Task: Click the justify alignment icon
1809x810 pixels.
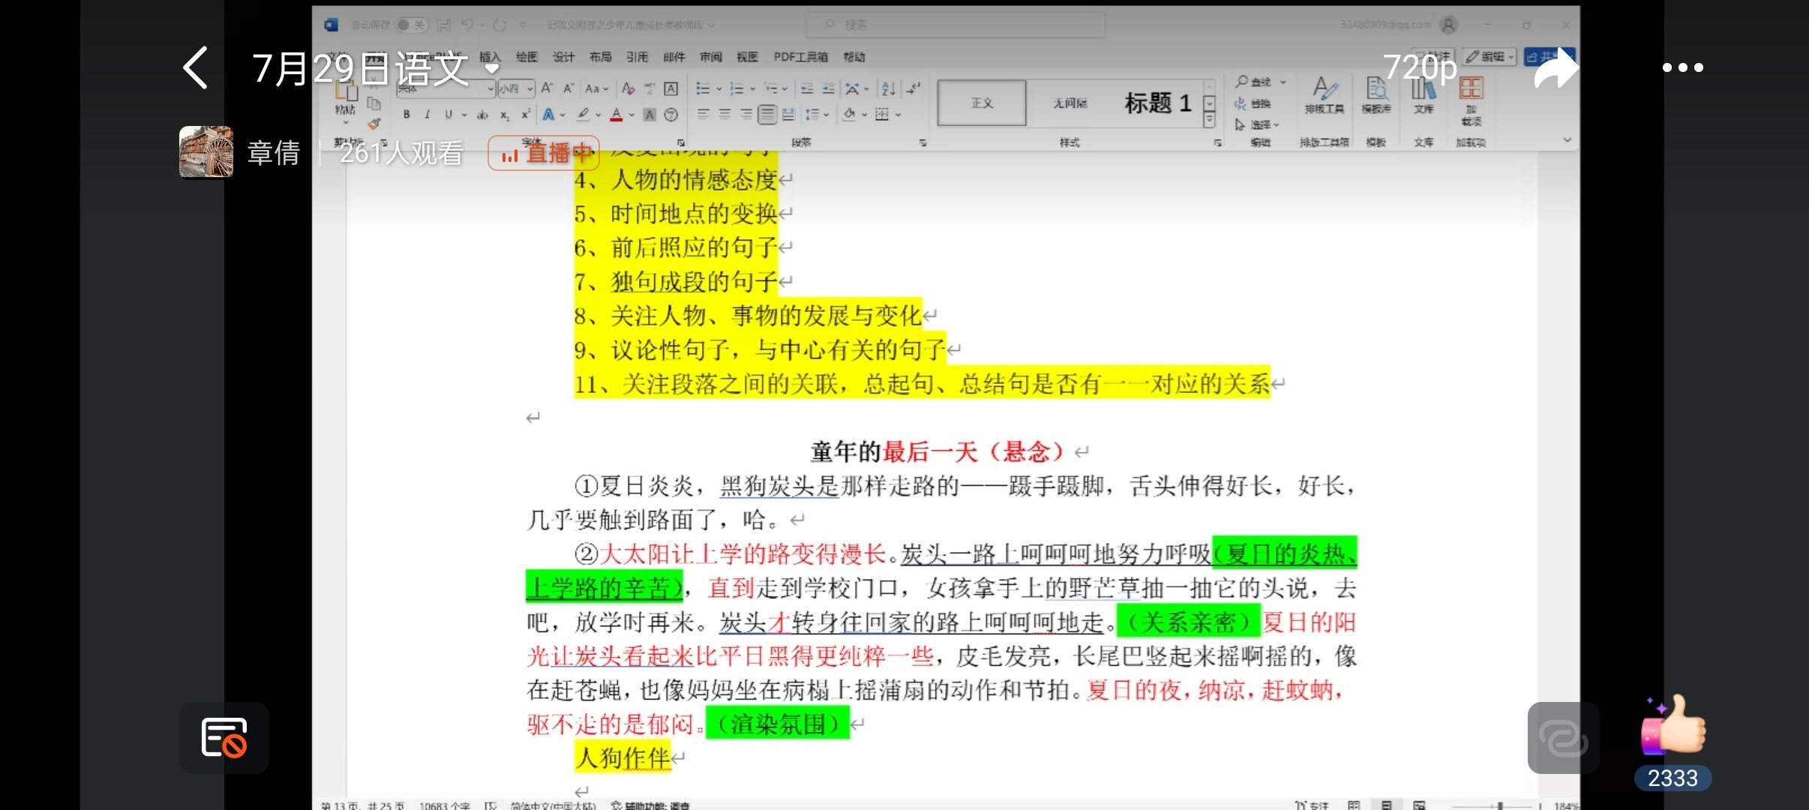Action: coord(766,115)
